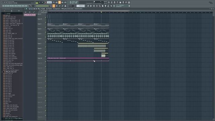Click the save disk icon in top toolbar
Viewport: 215px width, 121px height.
point(120,2)
